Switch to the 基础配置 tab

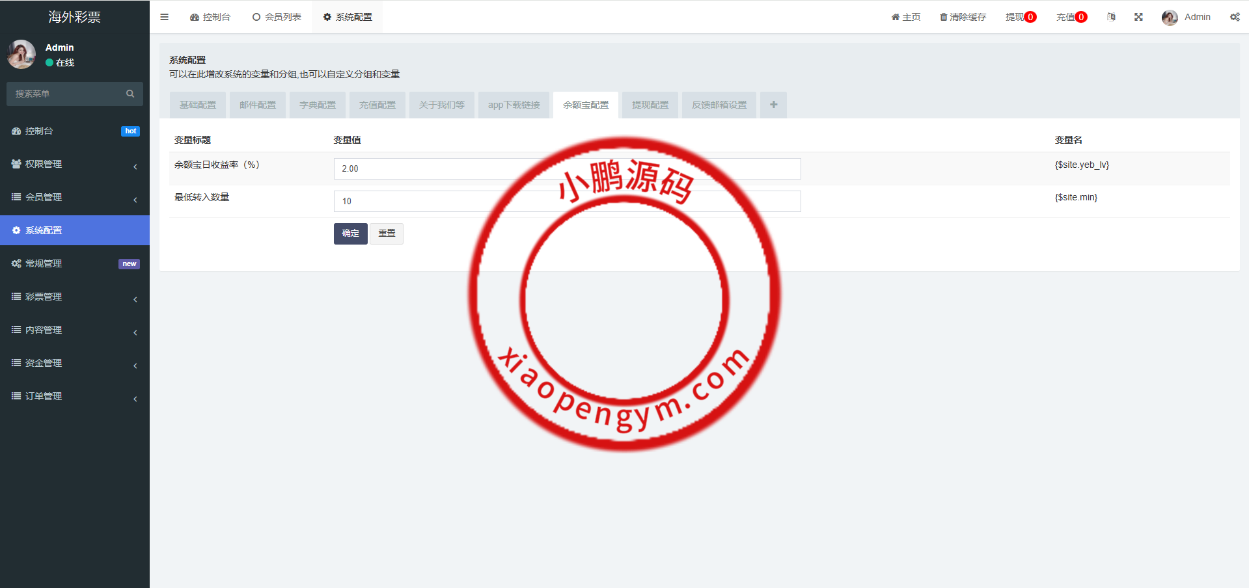(198, 105)
